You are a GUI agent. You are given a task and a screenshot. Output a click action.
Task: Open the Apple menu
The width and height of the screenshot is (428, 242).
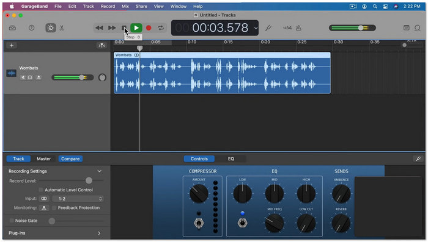coord(12,6)
